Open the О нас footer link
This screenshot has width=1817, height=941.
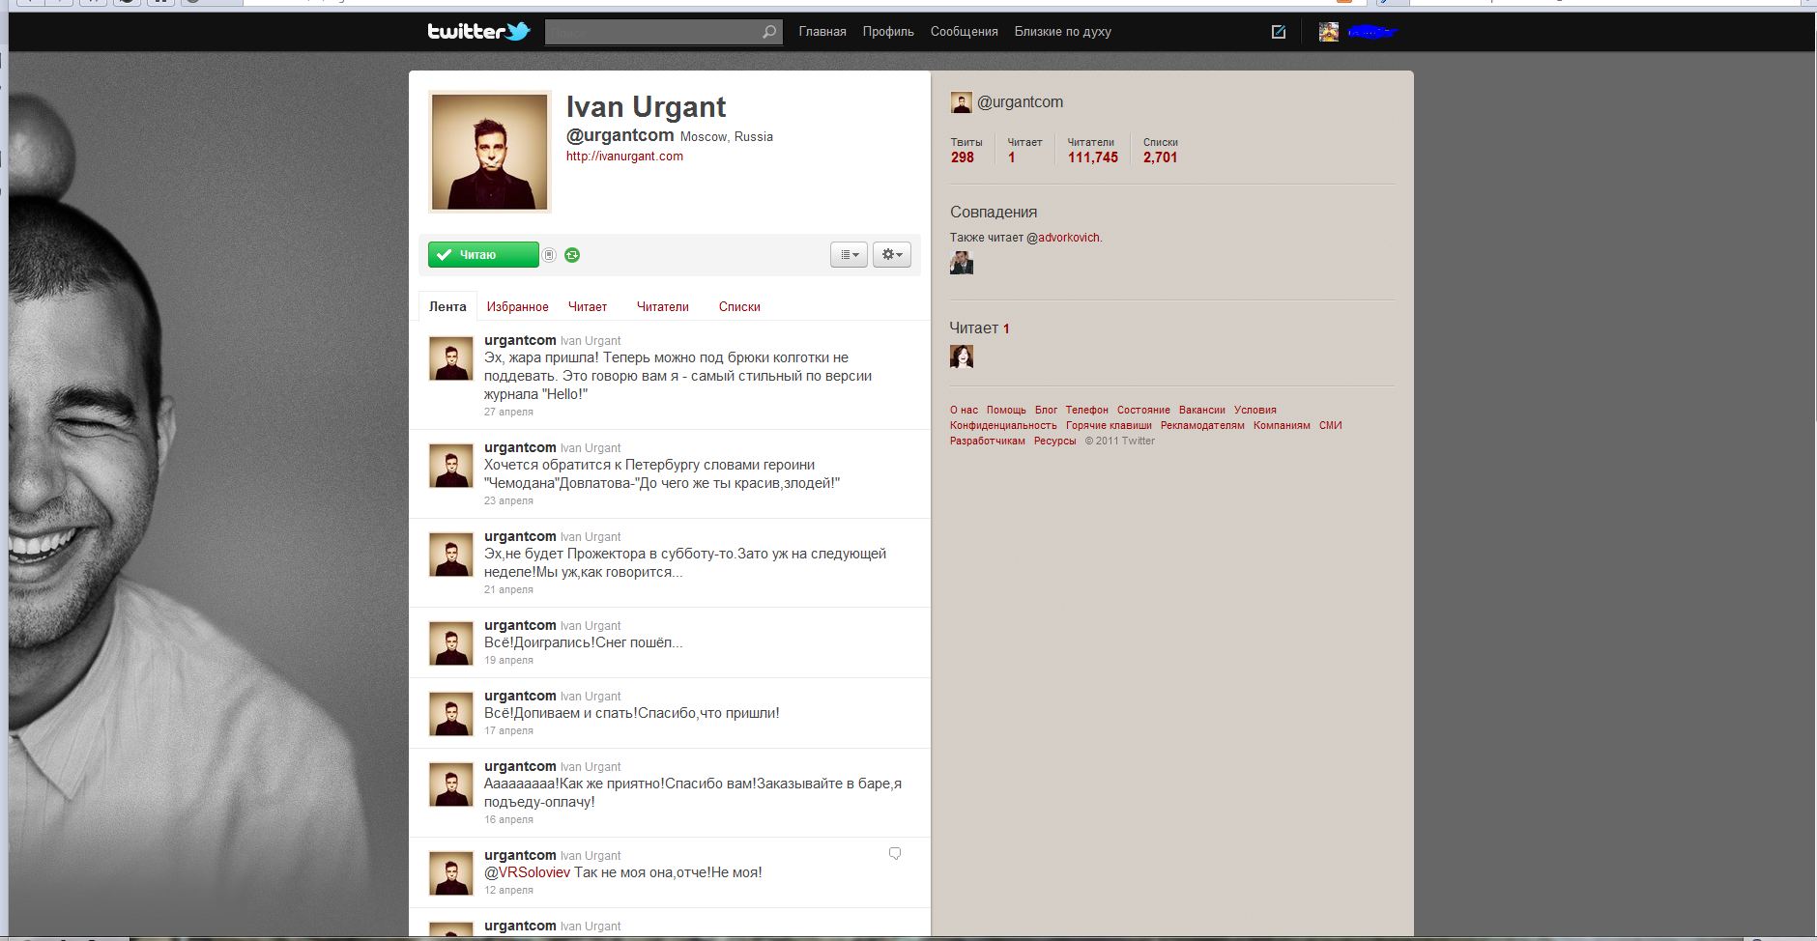pyautogui.click(x=964, y=410)
